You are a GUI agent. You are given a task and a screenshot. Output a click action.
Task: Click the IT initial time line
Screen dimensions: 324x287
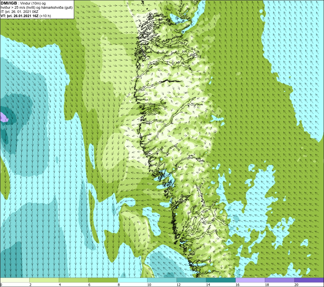(x=19, y=12)
